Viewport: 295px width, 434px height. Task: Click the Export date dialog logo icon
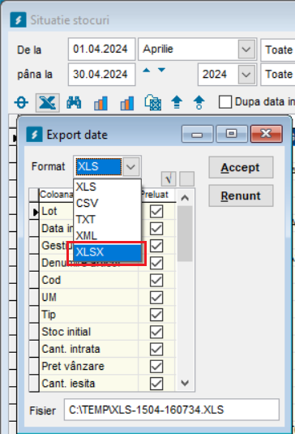(x=34, y=134)
